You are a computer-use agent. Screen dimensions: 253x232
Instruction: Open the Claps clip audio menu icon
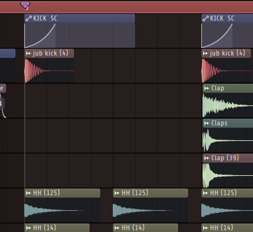[x=206, y=123]
